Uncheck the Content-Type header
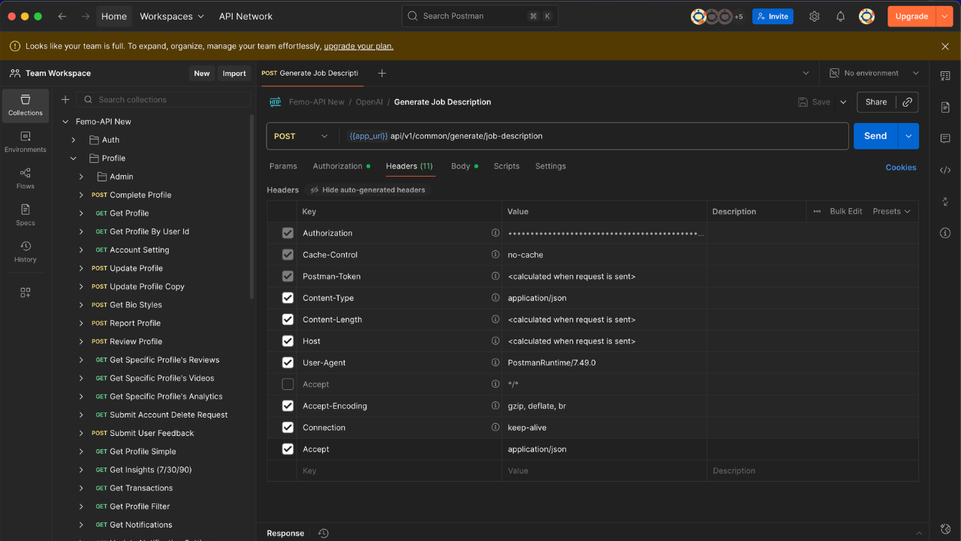This screenshot has width=961, height=541. (x=288, y=298)
